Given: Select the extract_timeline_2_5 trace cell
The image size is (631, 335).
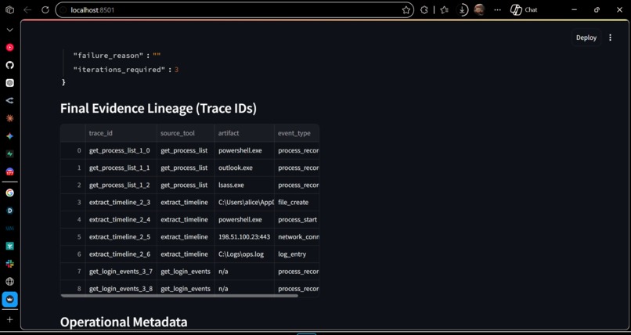Looking at the screenshot, I should pyautogui.click(x=121, y=237).
